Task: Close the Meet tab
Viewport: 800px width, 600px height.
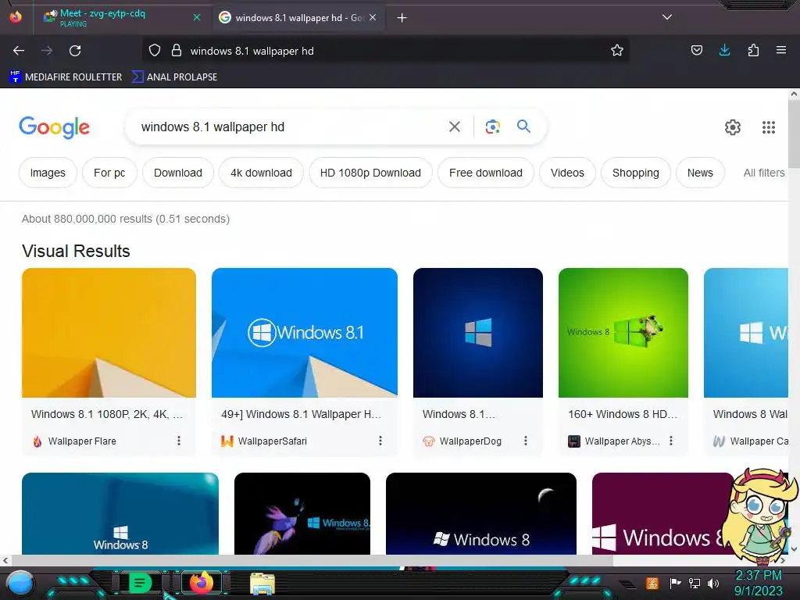Action: (x=197, y=17)
